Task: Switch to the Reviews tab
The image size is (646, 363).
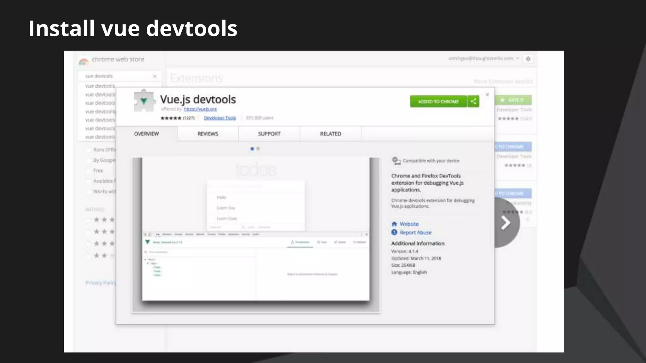Action: [x=208, y=134]
